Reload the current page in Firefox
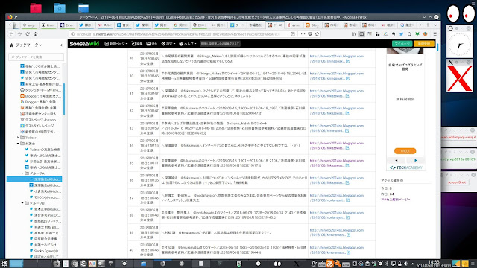Image resolution: width=477 pixels, height=268 pixels. (x=28, y=34)
